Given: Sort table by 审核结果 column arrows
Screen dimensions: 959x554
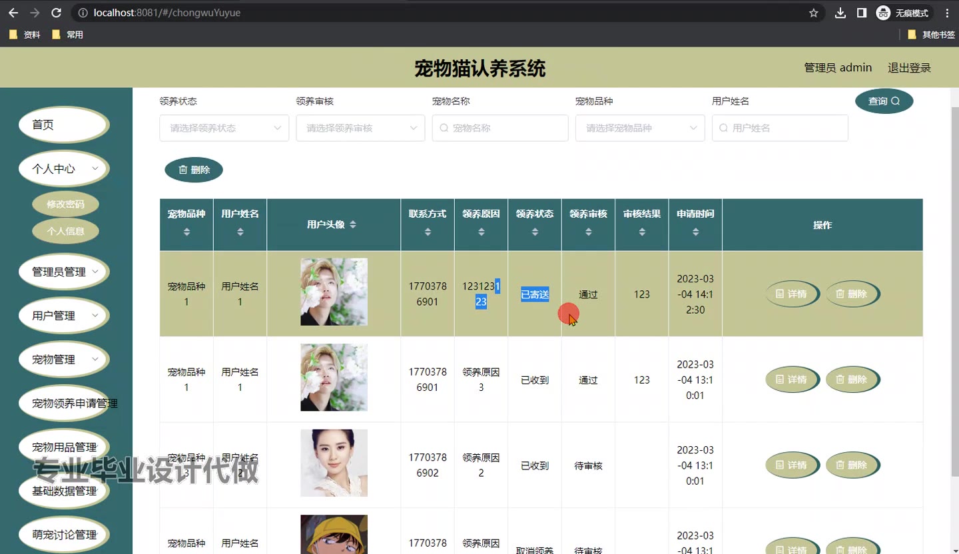Looking at the screenshot, I should (x=642, y=232).
